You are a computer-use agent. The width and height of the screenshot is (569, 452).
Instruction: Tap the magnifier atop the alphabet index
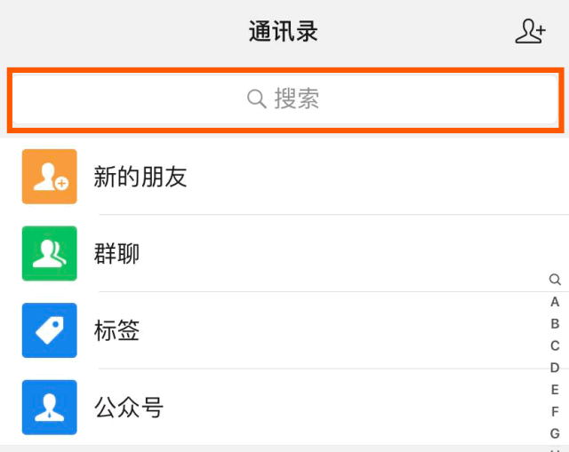pos(555,280)
